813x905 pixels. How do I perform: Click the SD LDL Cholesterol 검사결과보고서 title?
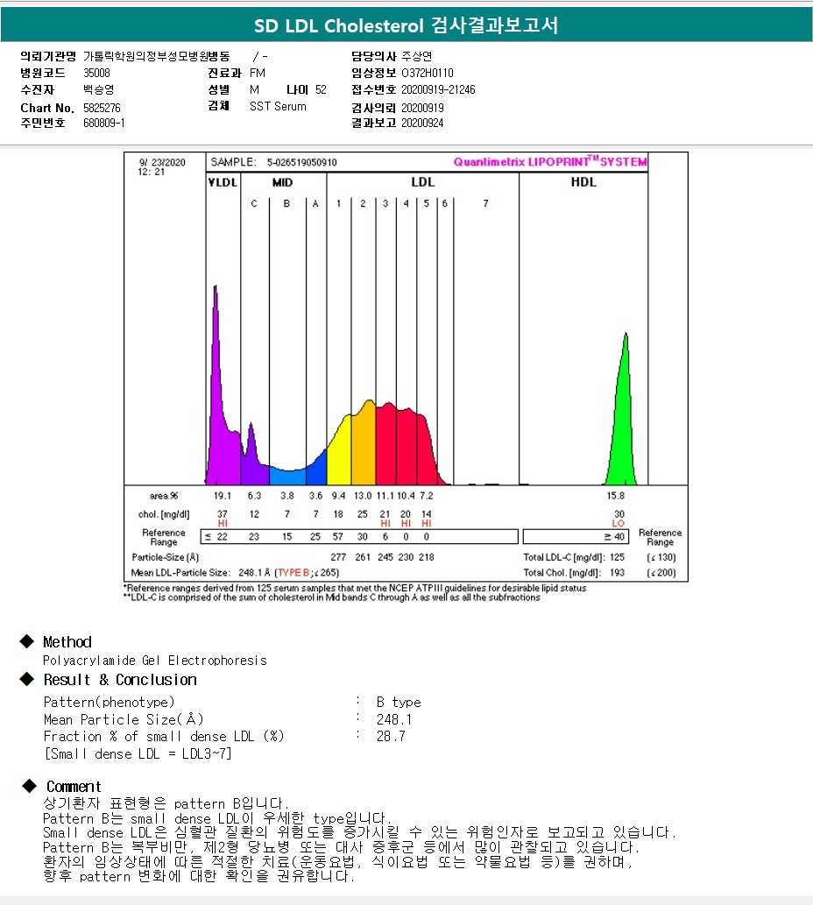[406, 25]
